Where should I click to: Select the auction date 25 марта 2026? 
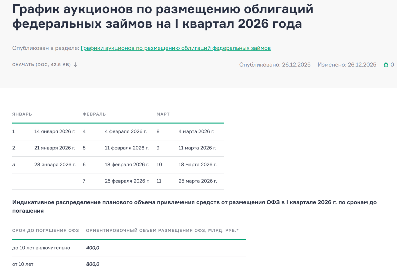[x=198, y=181]
